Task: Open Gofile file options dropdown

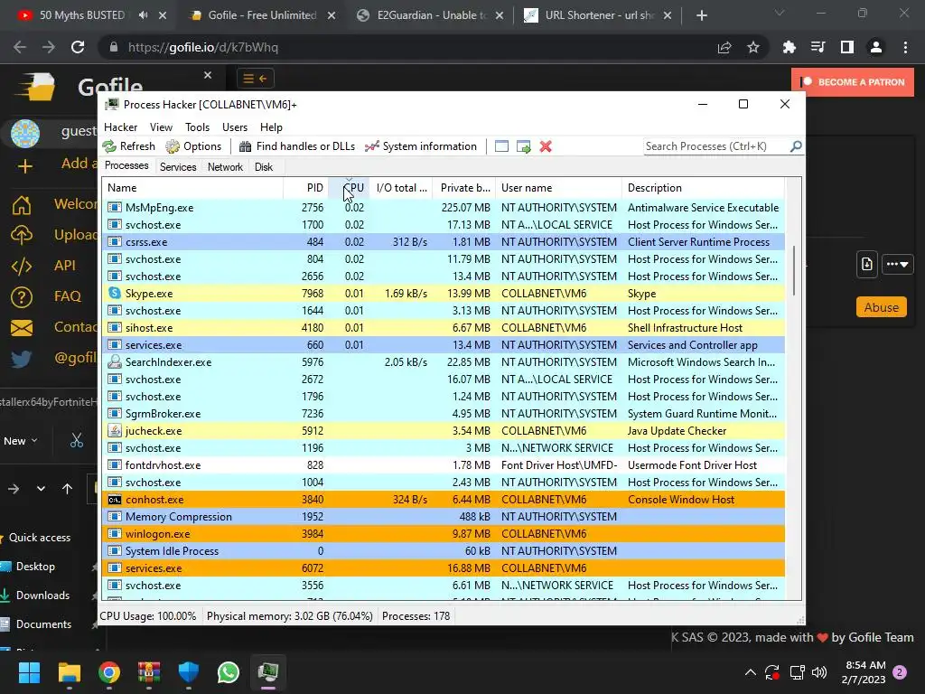Action: pyautogui.click(x=897, y=265)
